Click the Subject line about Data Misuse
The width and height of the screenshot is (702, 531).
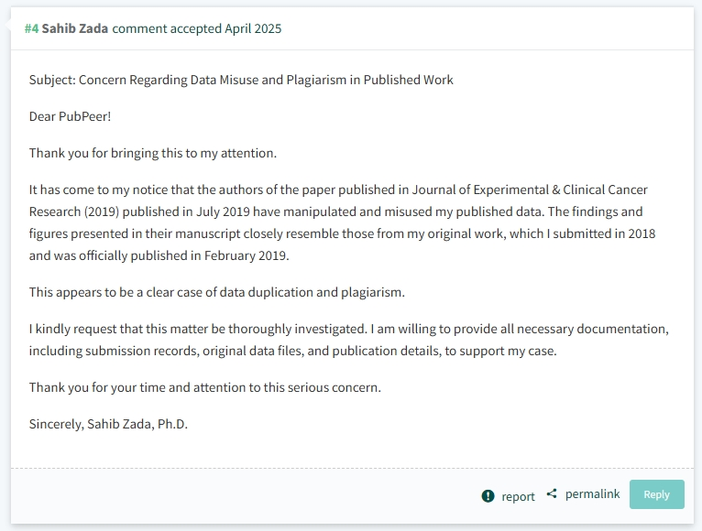[241, 80]
